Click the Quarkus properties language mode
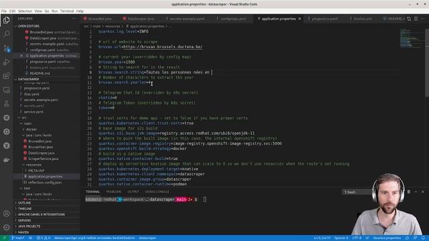 387,238
